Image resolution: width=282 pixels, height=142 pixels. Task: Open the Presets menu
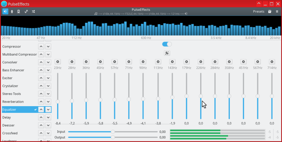pyautogui.click(x=259, y=12)
